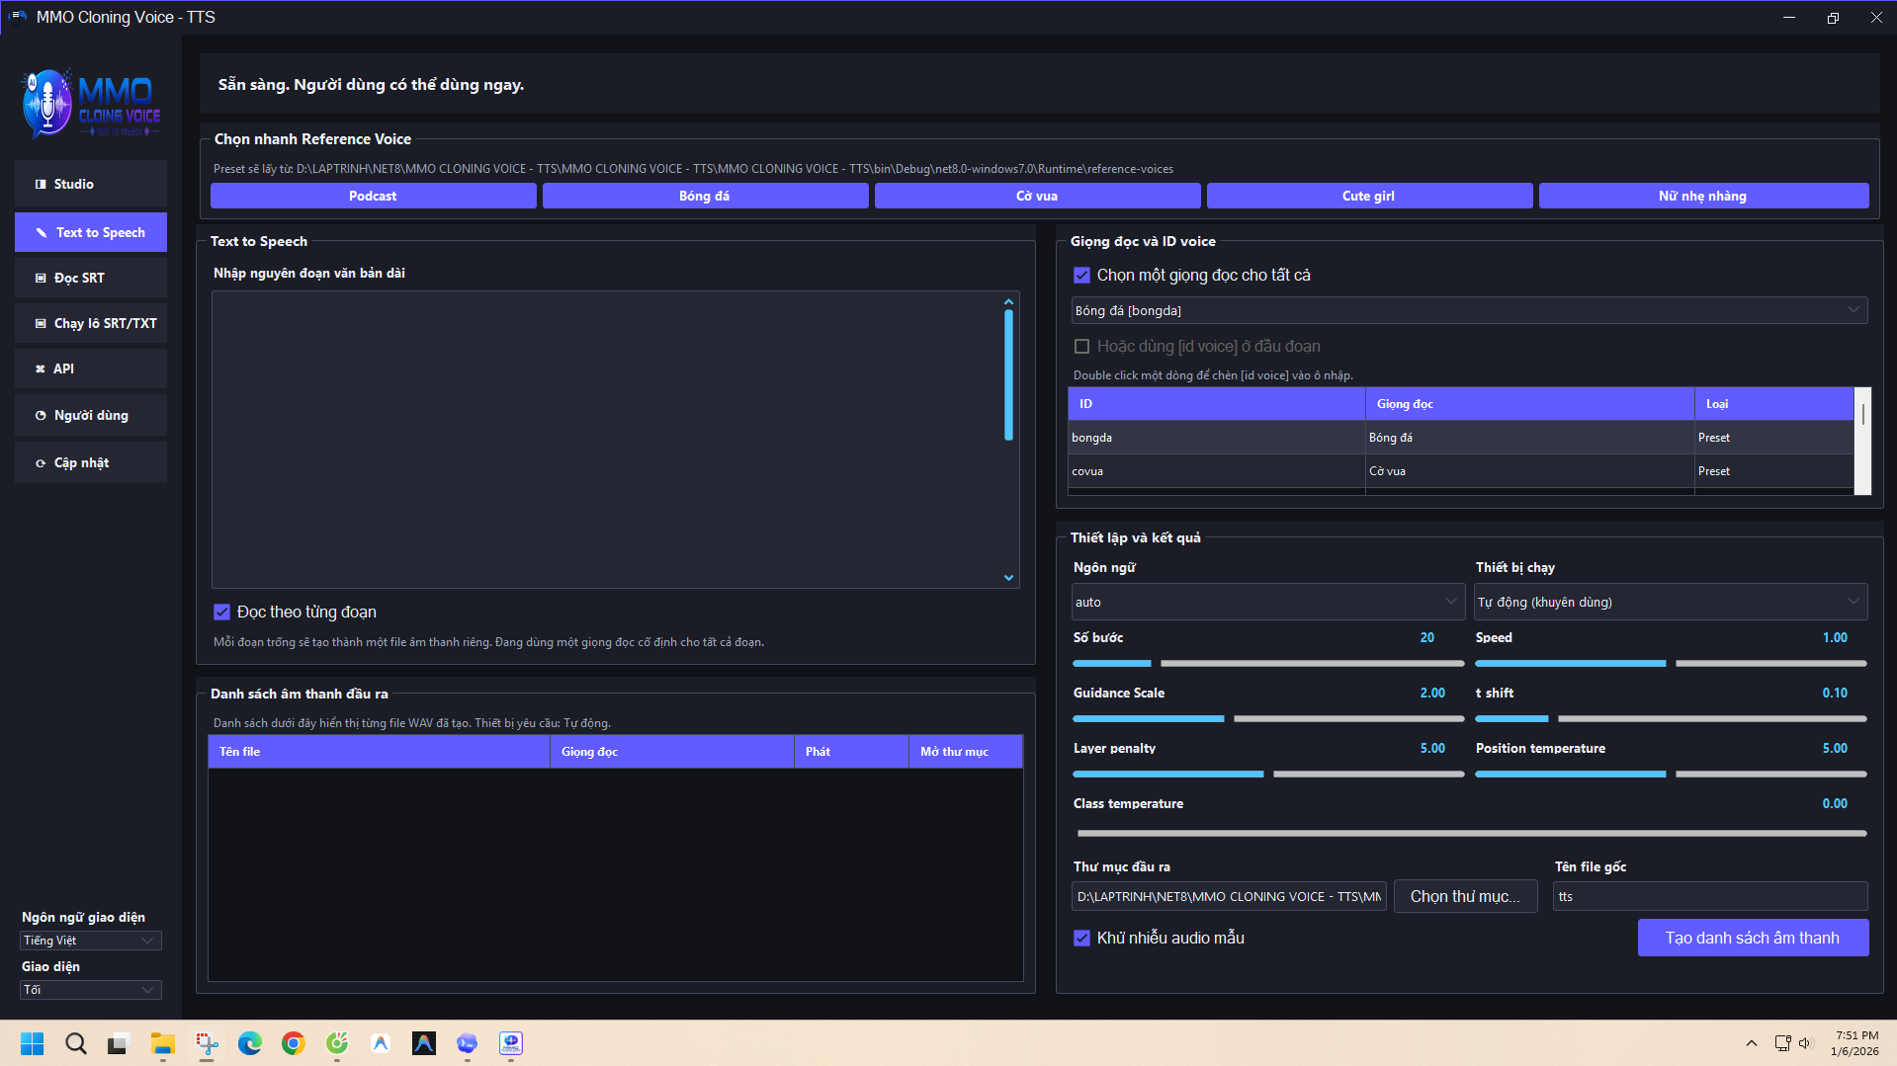Click the ID column header

[1217, 404]
